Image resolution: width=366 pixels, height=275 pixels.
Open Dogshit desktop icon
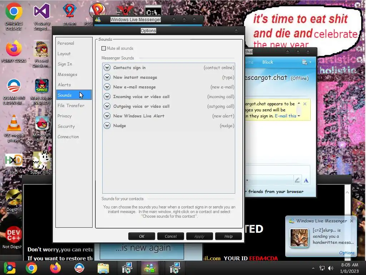click(14, 201)
